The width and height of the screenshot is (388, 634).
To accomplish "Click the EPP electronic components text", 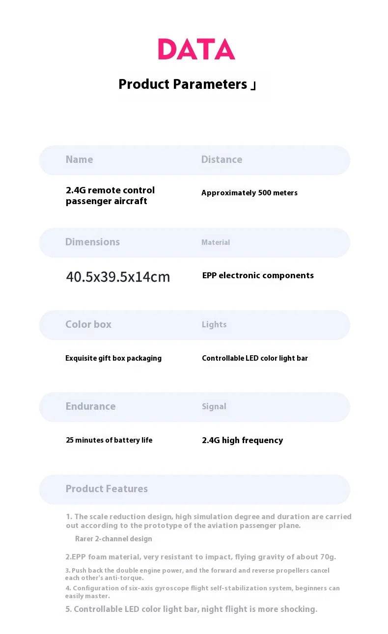I will tap(258, 275).
